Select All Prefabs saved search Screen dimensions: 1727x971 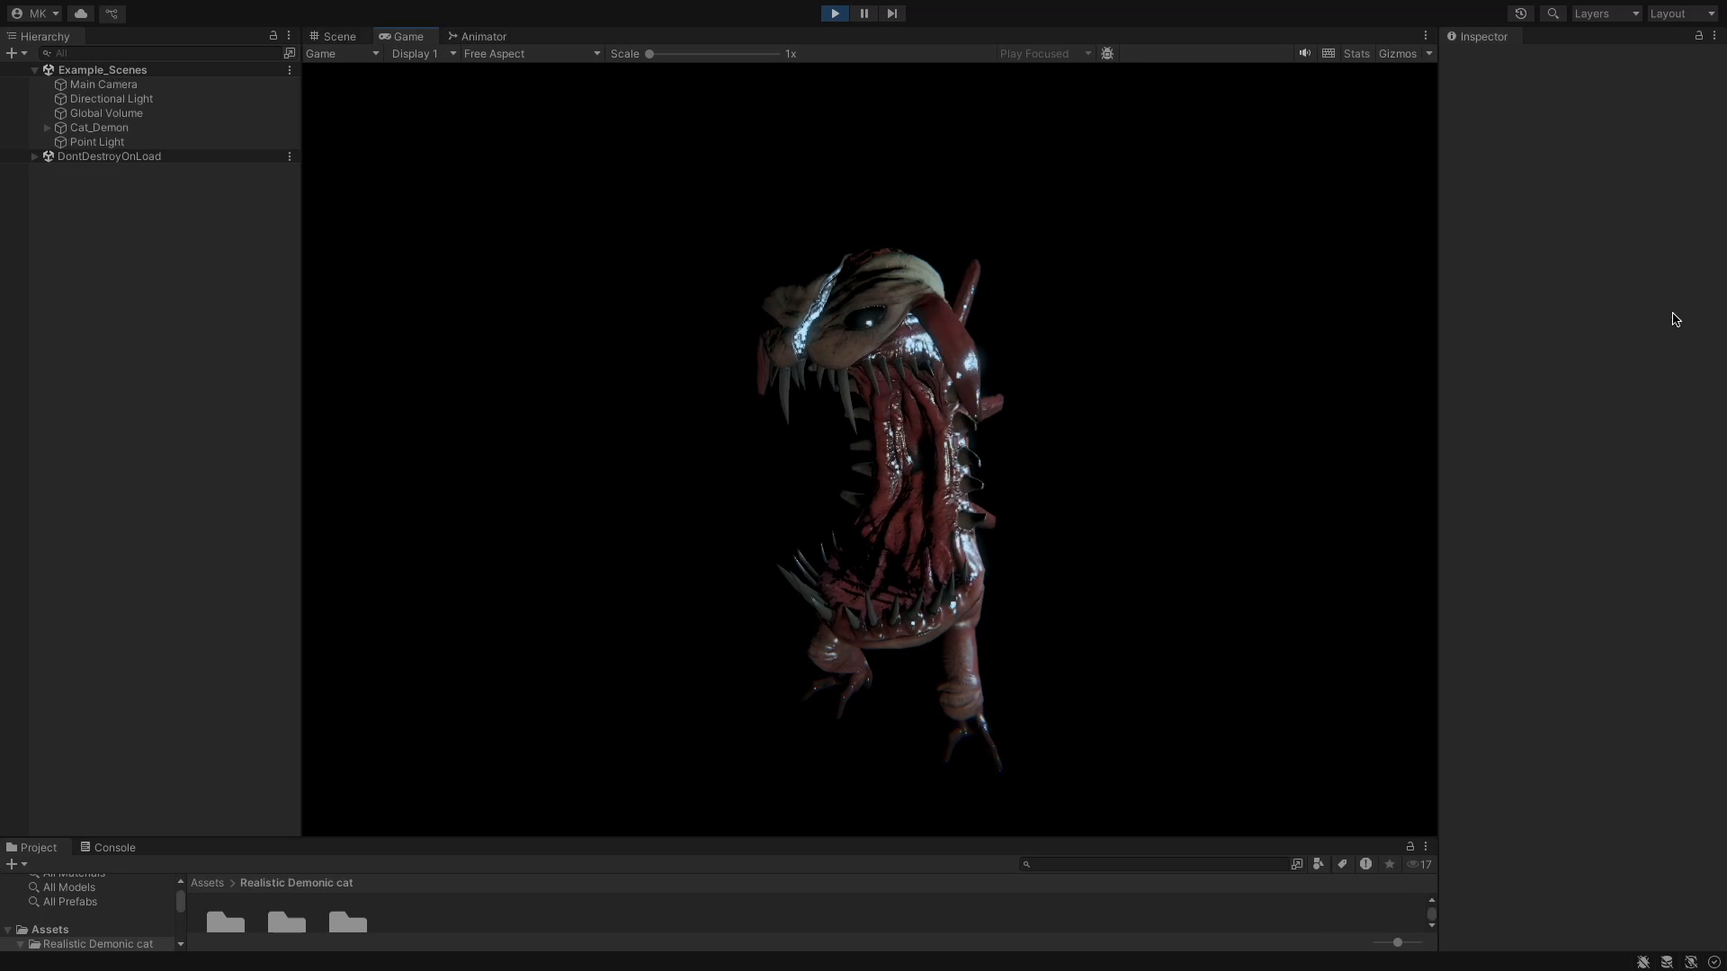(70, 902)
